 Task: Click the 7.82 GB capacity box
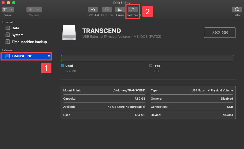click(x=220, y=33)
